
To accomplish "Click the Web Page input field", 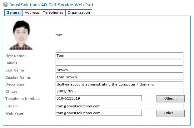I will tap(99, 113).
